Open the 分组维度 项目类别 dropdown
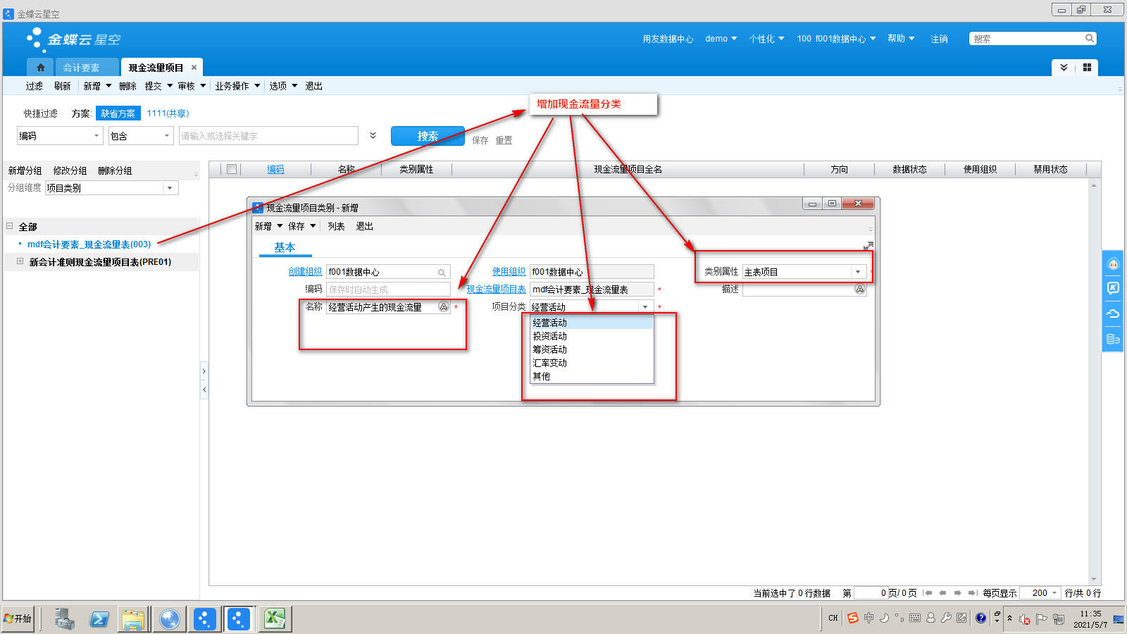 [x=170, y=188]
